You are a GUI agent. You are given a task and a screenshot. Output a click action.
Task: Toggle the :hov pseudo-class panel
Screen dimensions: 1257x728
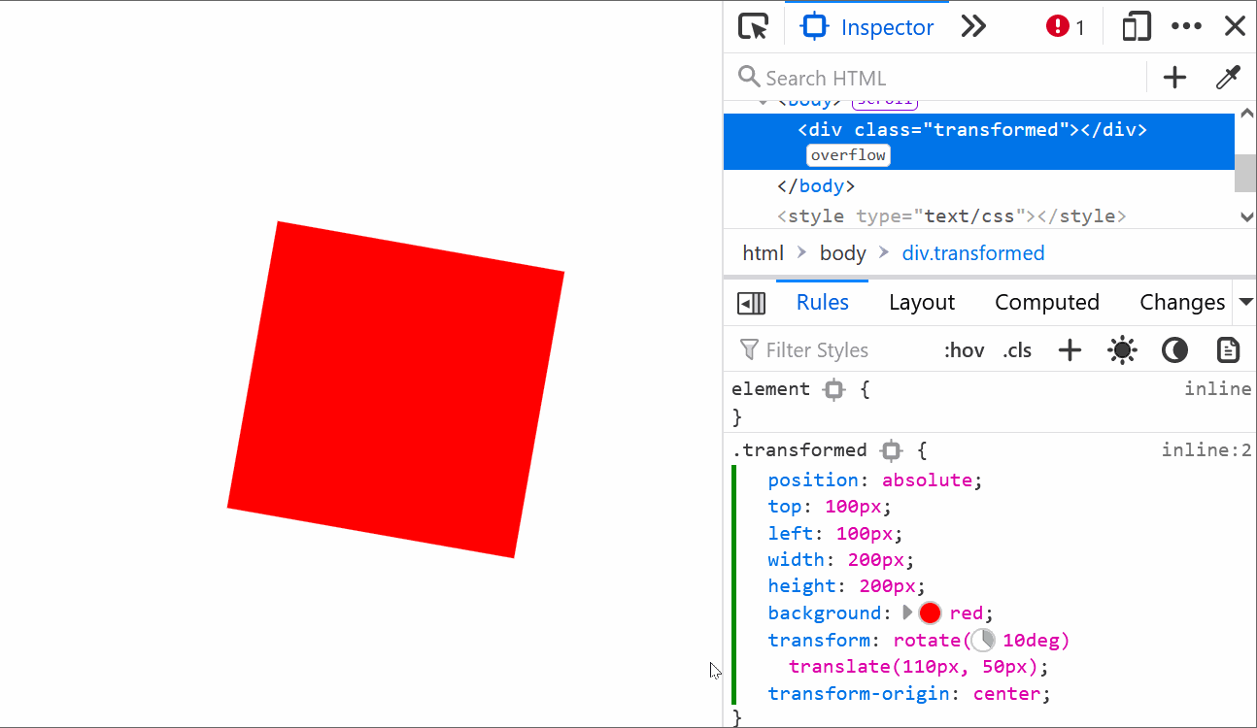pos(964,350)
